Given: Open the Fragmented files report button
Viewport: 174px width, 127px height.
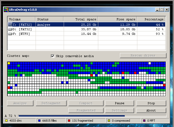Looking at the screenshot, I should 86,110.
